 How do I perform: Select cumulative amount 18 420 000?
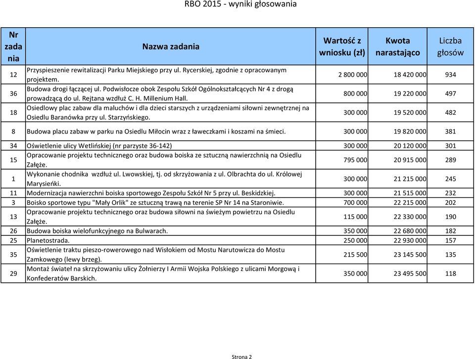pyautogui.click(x=410, y=75)
